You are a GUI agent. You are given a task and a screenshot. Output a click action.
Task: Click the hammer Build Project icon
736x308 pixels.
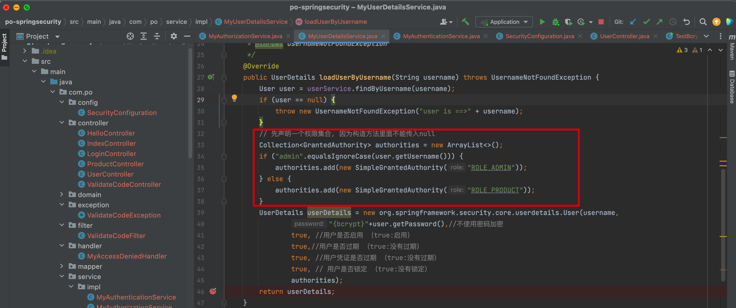pos(465,22)
